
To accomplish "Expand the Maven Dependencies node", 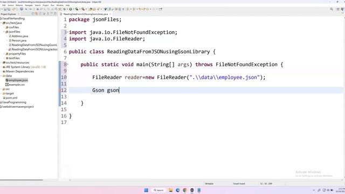I will click(1, 71).
